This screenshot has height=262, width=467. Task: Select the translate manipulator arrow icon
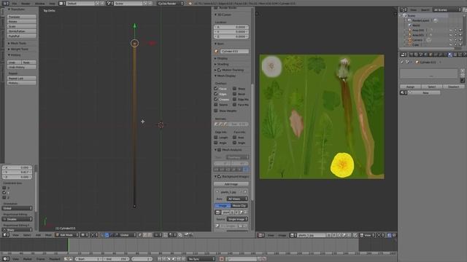point(107,235)
